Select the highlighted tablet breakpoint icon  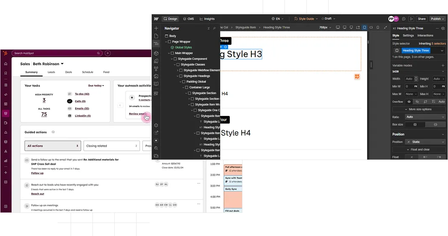pyautogui.click(x=364, y=27)
